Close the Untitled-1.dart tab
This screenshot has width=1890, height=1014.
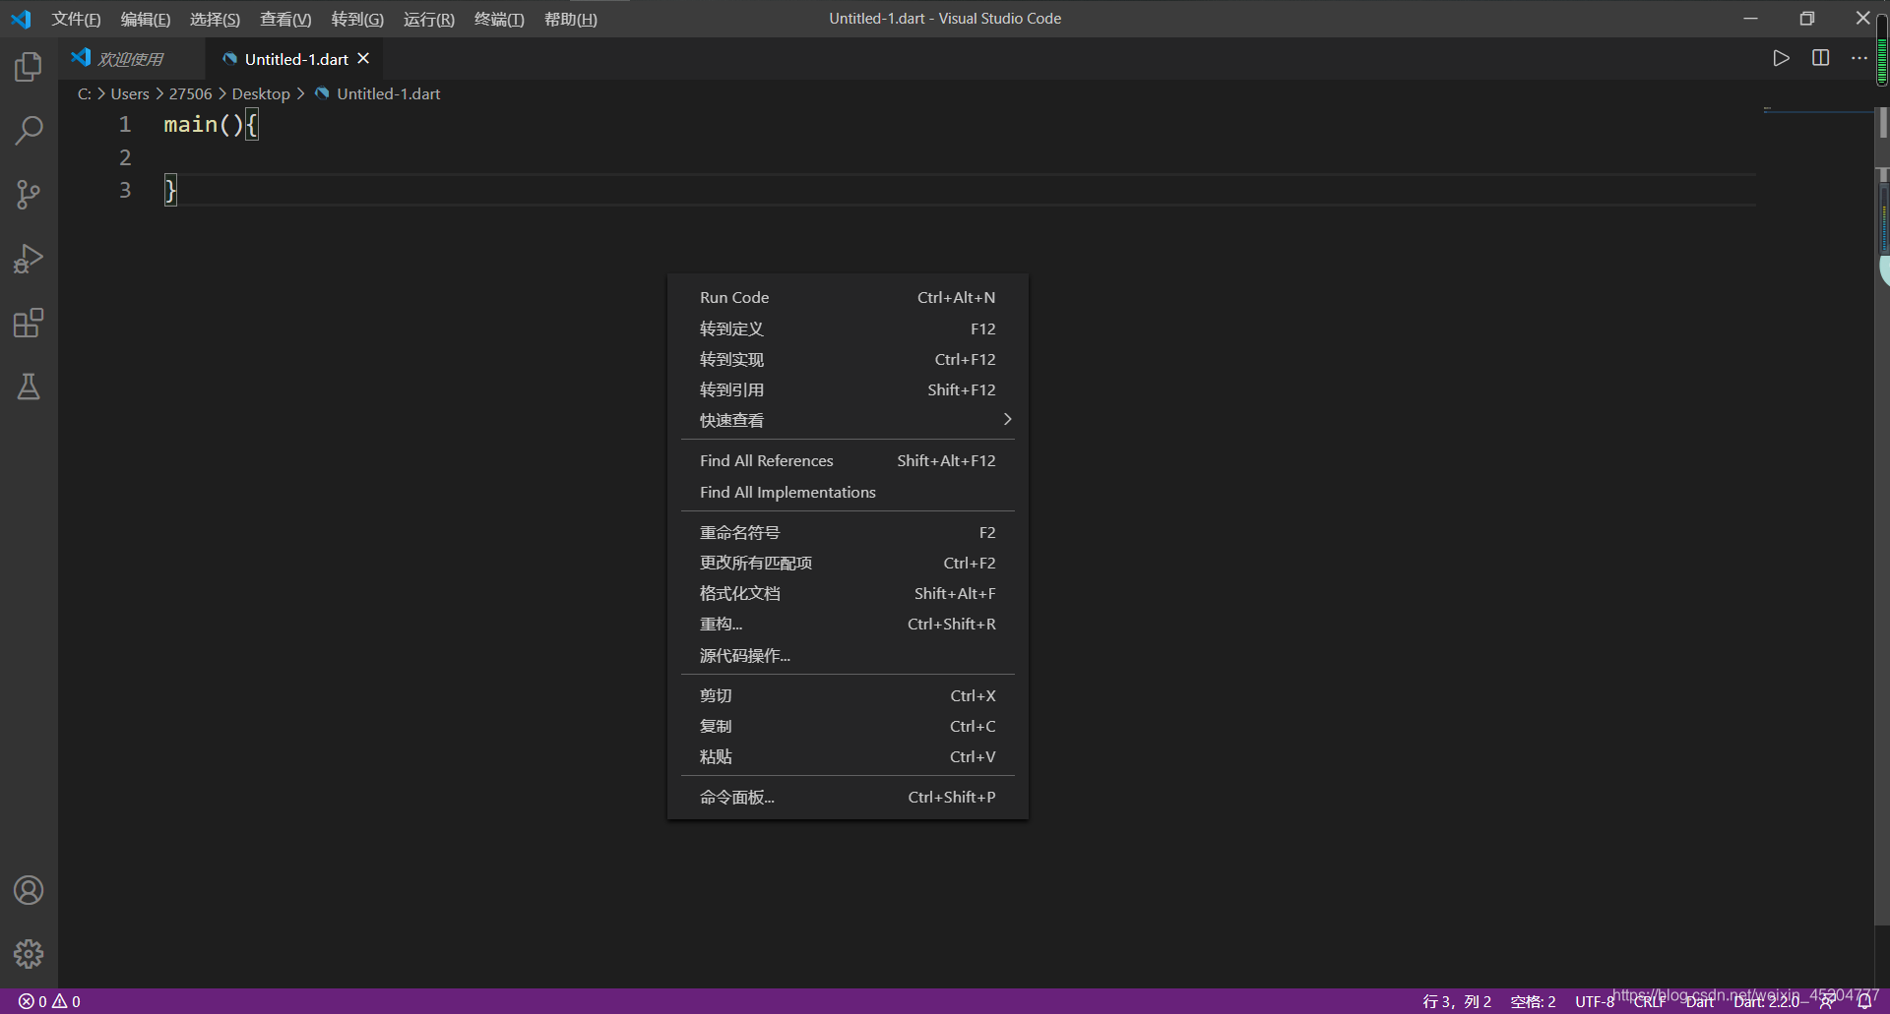[363, 59]
